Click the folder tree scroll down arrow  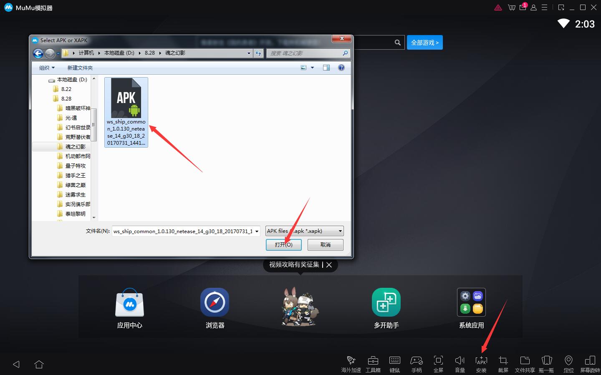(94, 217)
